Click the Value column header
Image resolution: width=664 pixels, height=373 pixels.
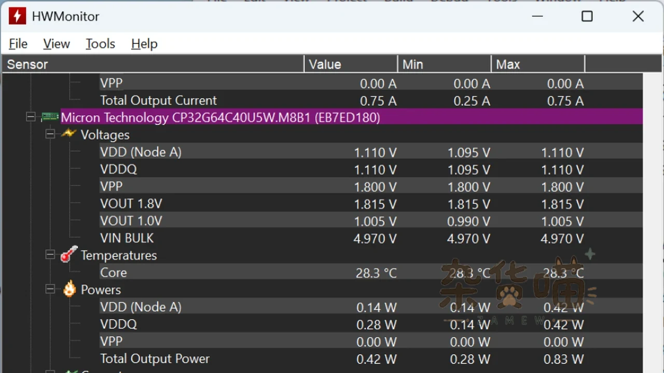tap(351, 64)
